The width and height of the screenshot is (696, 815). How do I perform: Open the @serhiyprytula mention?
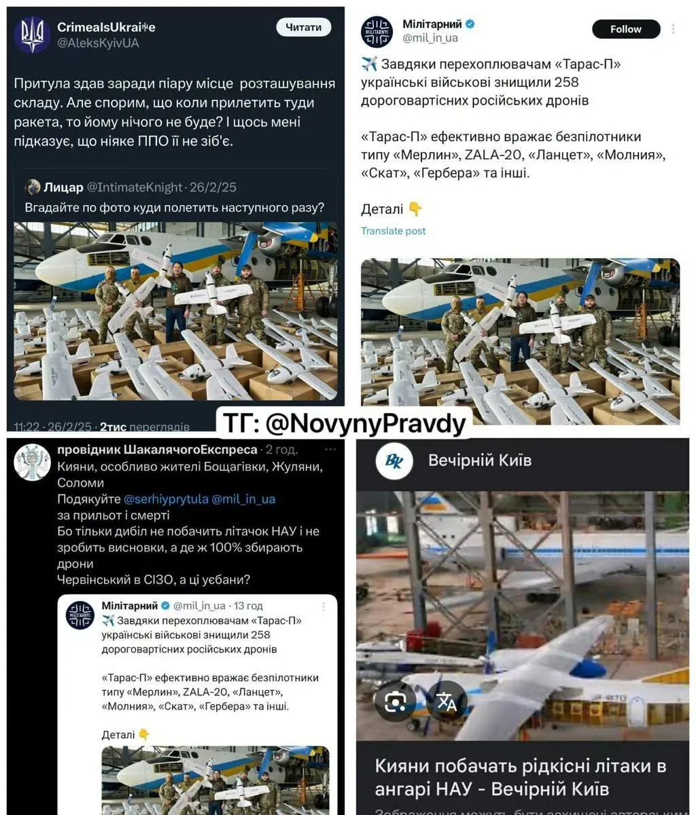coord(166,499)
